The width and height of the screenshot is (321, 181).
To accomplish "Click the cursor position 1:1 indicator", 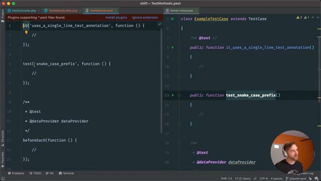I will pos(243,178).
